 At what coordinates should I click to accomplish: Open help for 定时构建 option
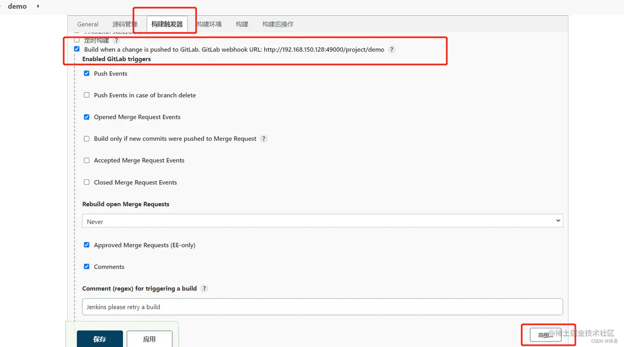point(116,40)
